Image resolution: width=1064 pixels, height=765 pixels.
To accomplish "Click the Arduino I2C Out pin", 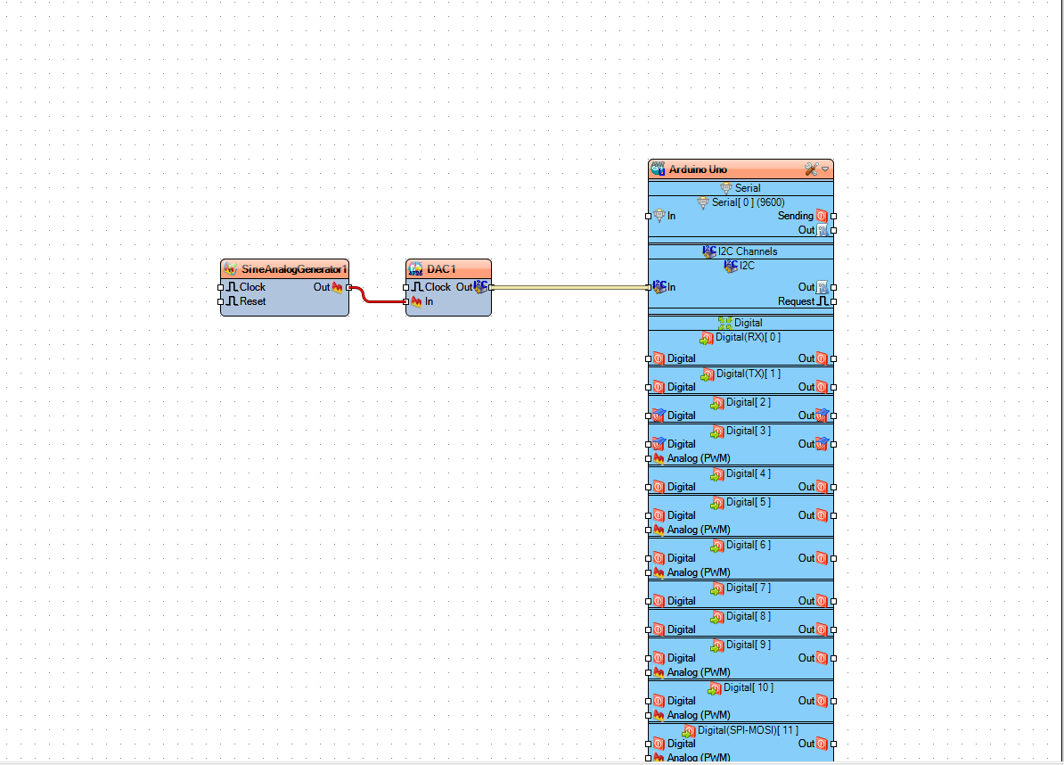I will tap(834, 287).
